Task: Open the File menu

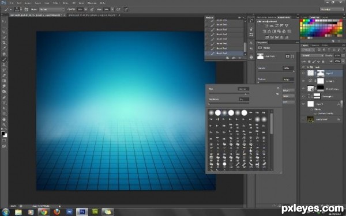Action: pos(12,3)
